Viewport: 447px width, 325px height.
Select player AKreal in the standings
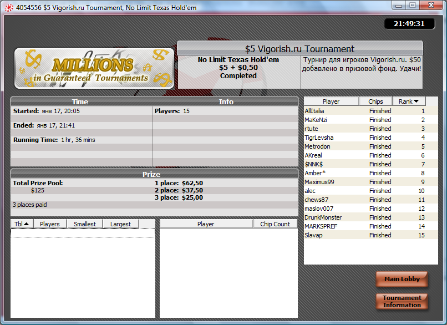click(x=371, y=155)
